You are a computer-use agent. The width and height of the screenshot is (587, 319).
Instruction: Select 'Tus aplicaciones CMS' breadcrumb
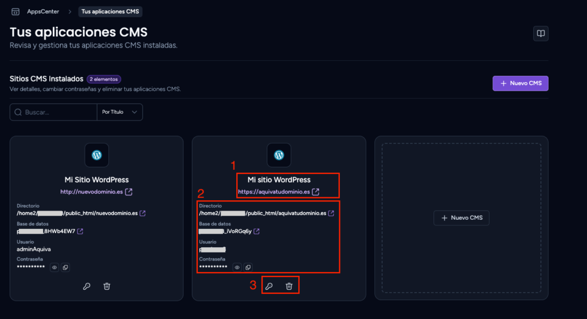[x=110, y=11]
